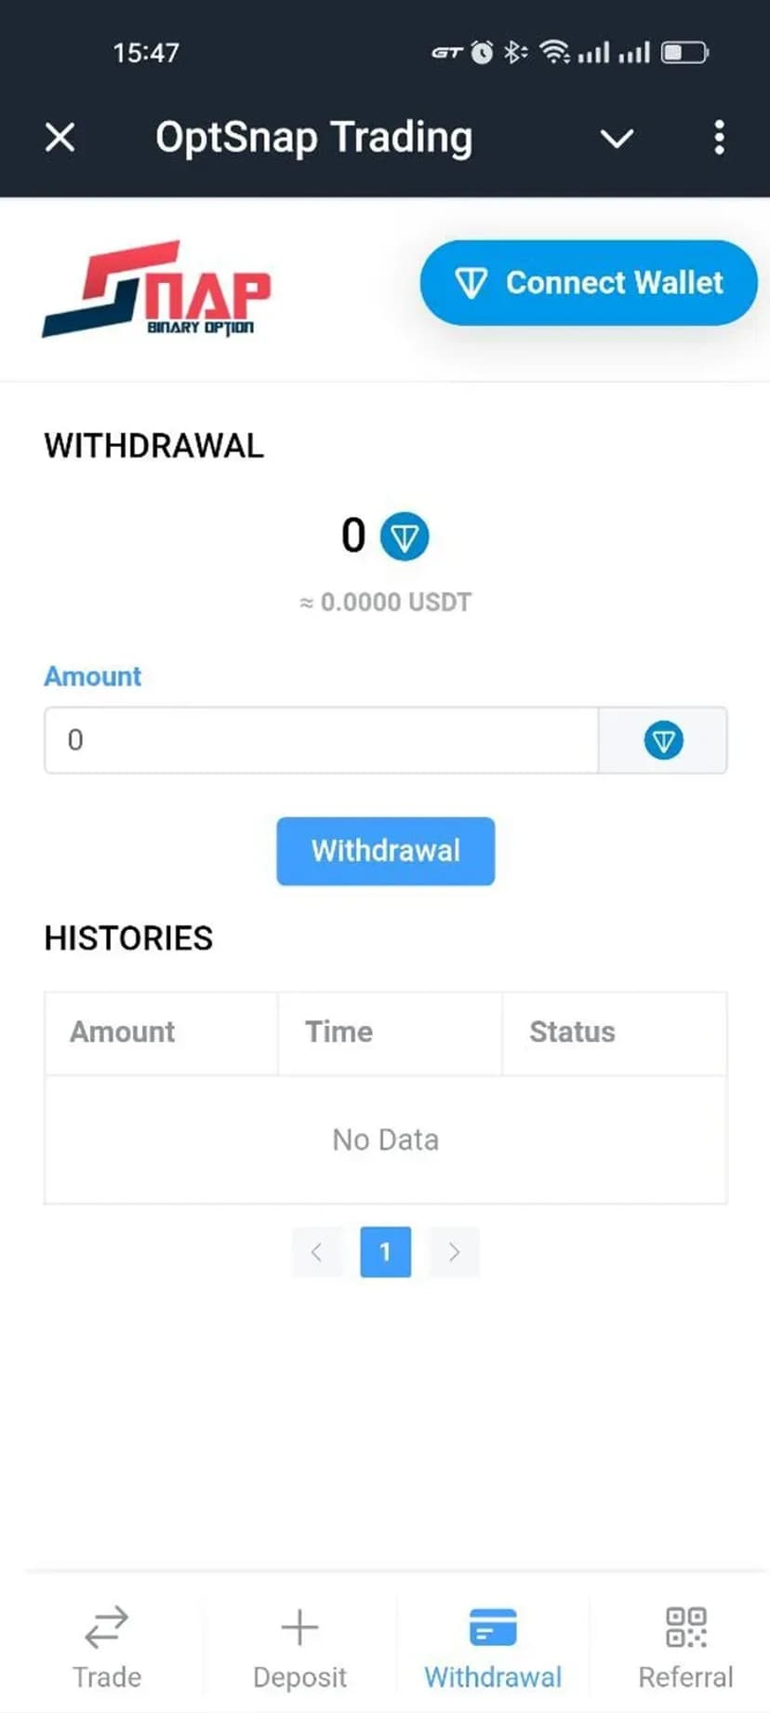Click the Snap Binary Option logo
Screen dimensions: 770x1713
156,289
